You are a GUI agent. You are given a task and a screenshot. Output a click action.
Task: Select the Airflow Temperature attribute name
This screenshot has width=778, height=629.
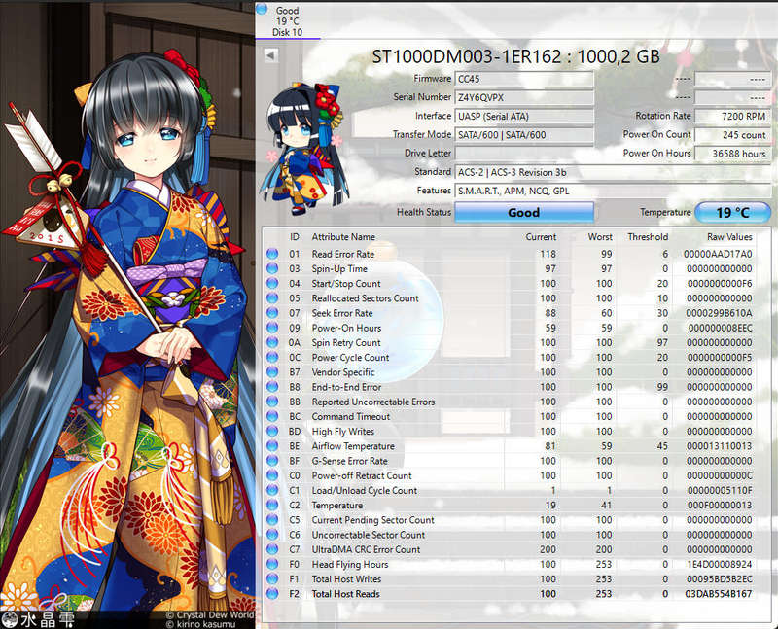pos(353,446)
